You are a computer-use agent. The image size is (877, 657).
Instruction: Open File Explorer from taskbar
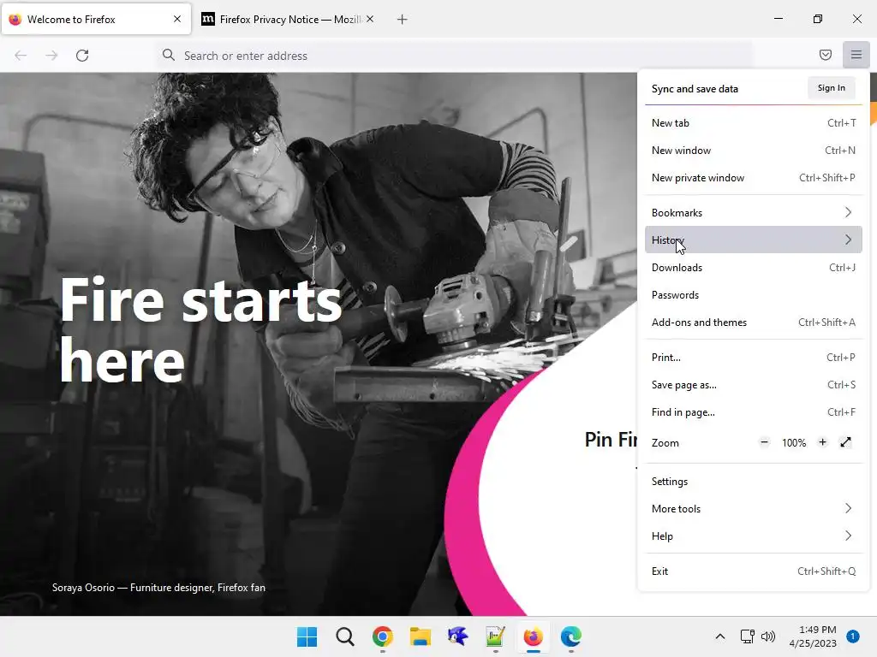coord(420,636)
